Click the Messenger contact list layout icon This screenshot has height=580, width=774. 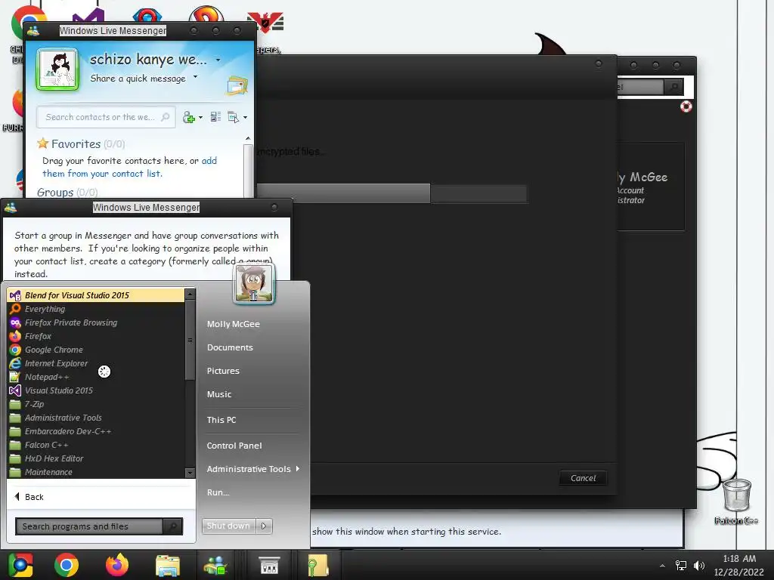(215, 117)
